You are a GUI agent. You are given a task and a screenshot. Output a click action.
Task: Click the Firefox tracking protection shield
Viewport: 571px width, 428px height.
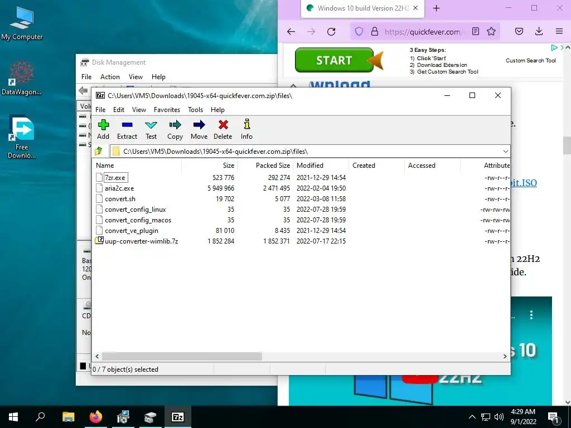pyautogui.click(x=359, y=32)
